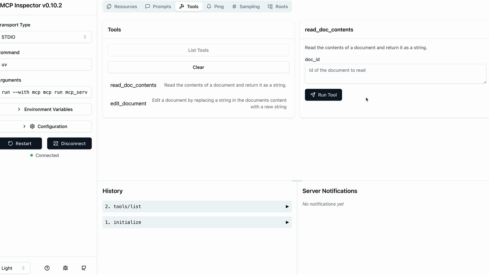489x275 pixels.
Task: Expand the Environment Variables section
Action: 45,109
